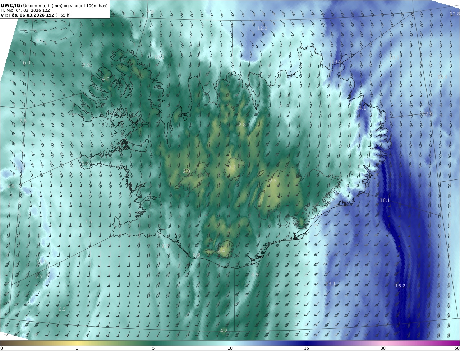Image resolution: width=460 pixels, height=351 pixels.
Task: Select the 8.8 value label on coast
Action: tap(197, 255)
